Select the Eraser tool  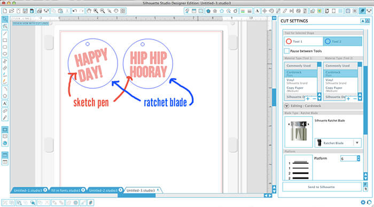coord(5,111)
